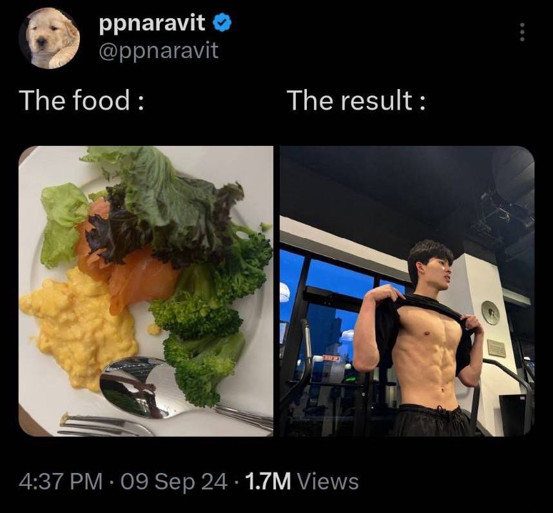Open the puppy profile avatar
This screenshot has width=553, height=513.
pyautogui.click(x=50, y=38)
